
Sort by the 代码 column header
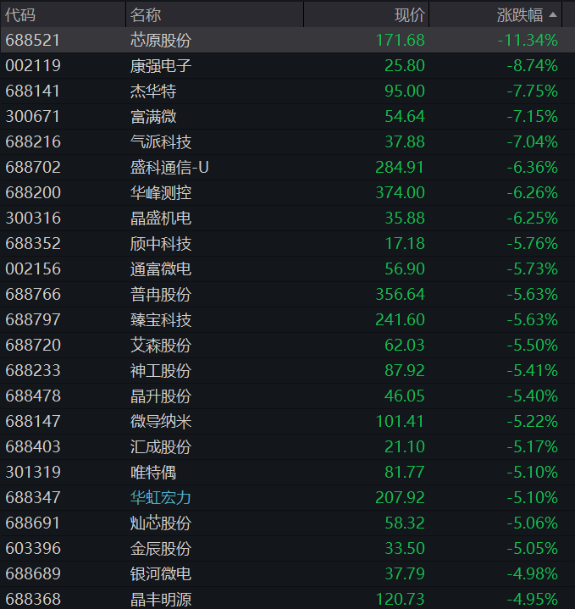20,15
